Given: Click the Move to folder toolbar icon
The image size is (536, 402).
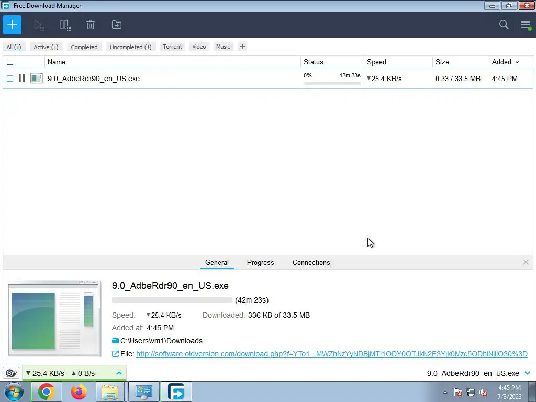Looking at the screenshot, I should coord(117,25).
